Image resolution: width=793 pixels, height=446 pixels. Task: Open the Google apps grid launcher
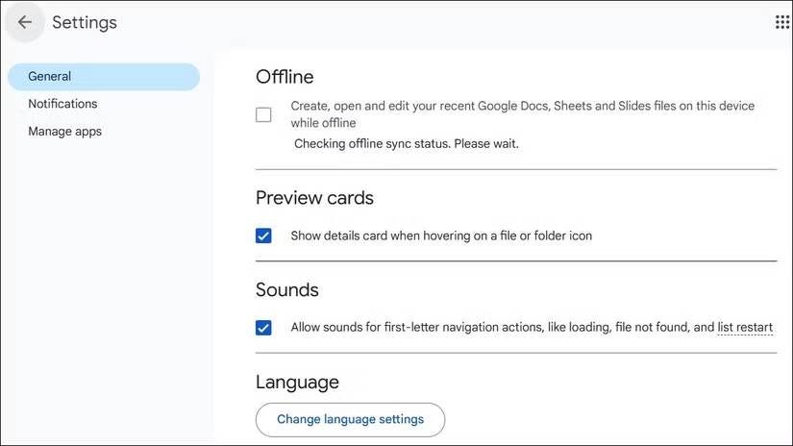pos(782,22)
